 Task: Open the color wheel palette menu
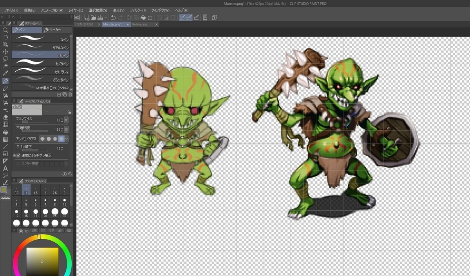point(14,231)
